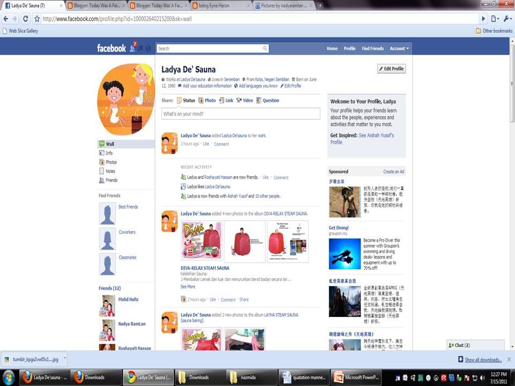515x386 pixels.
Task: Select Home in the top navigation bar
Action: pos(332,48)
